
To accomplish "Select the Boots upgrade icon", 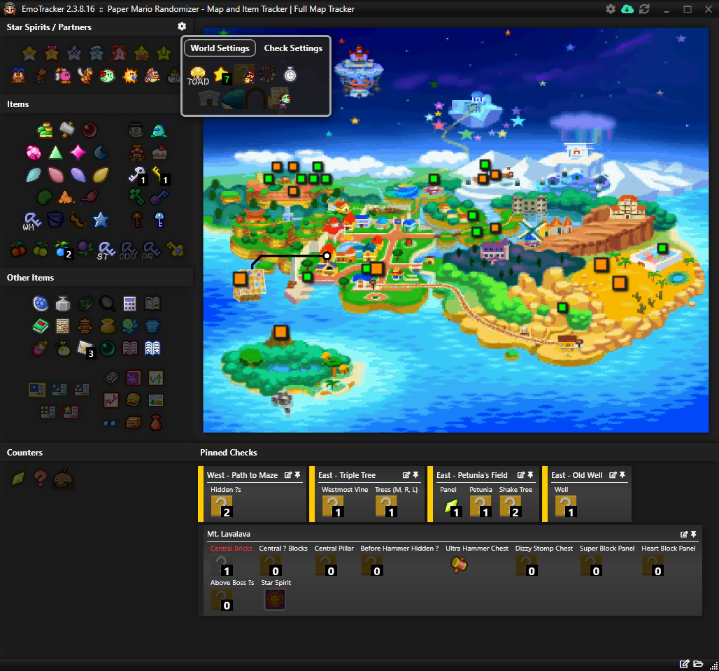I will pyautogui.click(x=45, y=130).
